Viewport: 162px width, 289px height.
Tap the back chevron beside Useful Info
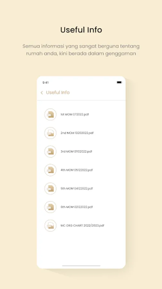(42, 93)
